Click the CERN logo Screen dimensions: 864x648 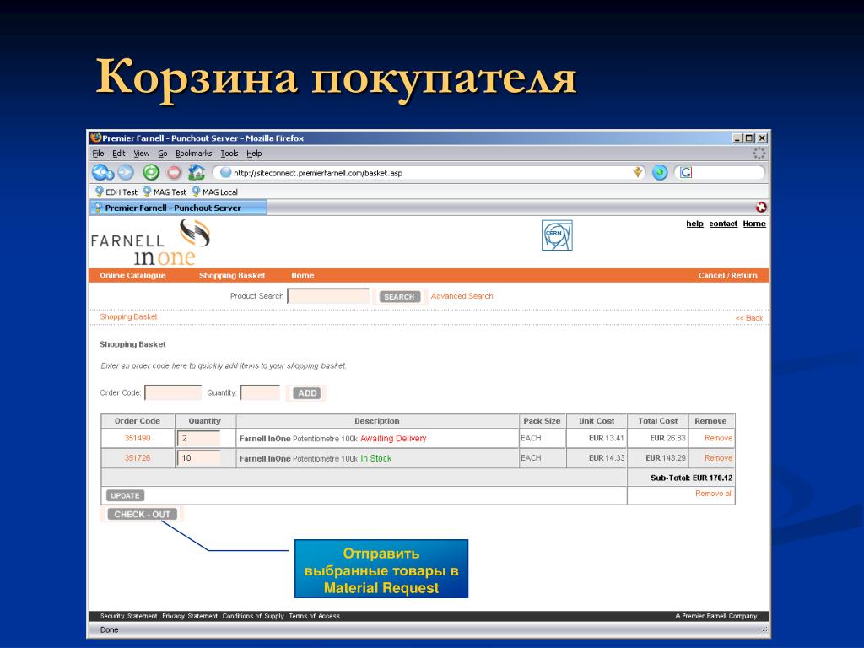tap(557, 235)
